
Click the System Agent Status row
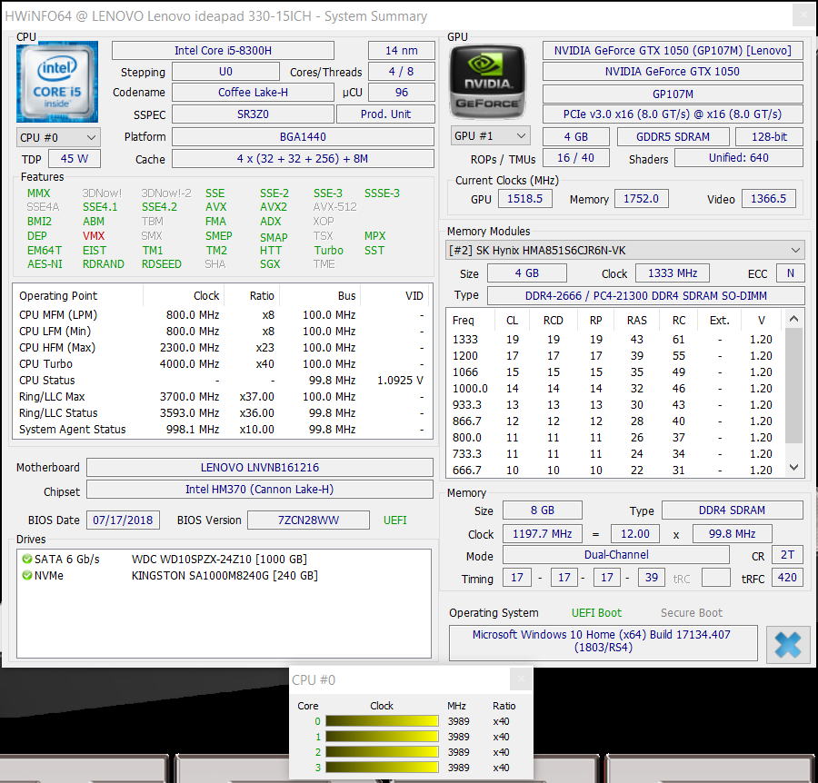pos(223,430)
